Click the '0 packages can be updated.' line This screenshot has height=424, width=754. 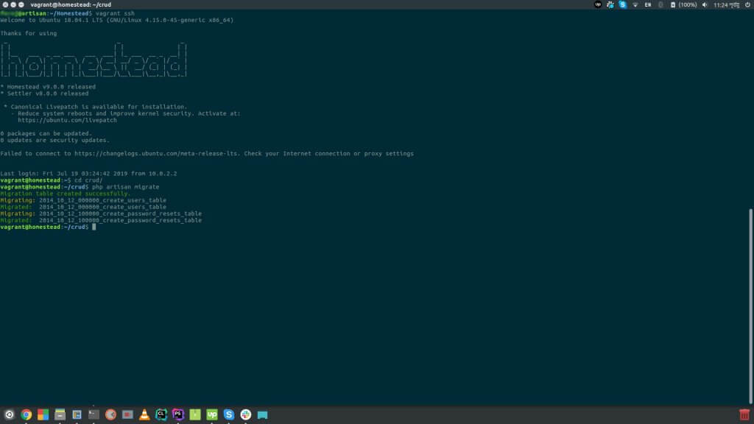(x=46, y=134)
